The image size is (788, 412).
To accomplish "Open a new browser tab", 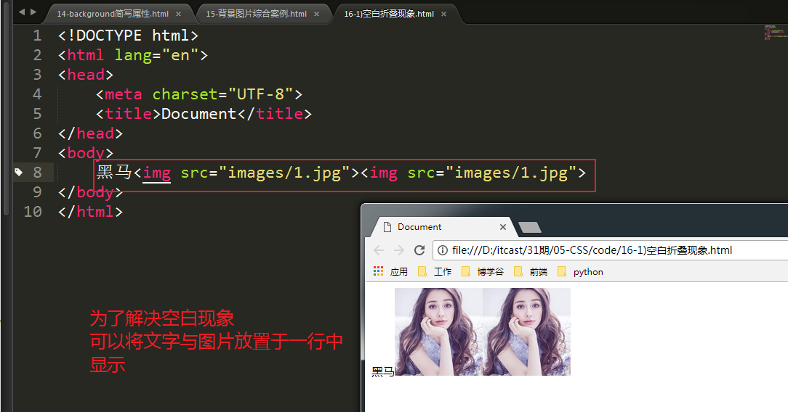I will (529, 227).
